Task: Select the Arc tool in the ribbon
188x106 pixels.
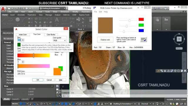Action: click(x=25, y=20)
